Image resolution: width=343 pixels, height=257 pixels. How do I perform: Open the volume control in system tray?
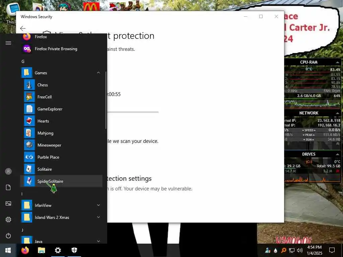click(x=300, y=250)
